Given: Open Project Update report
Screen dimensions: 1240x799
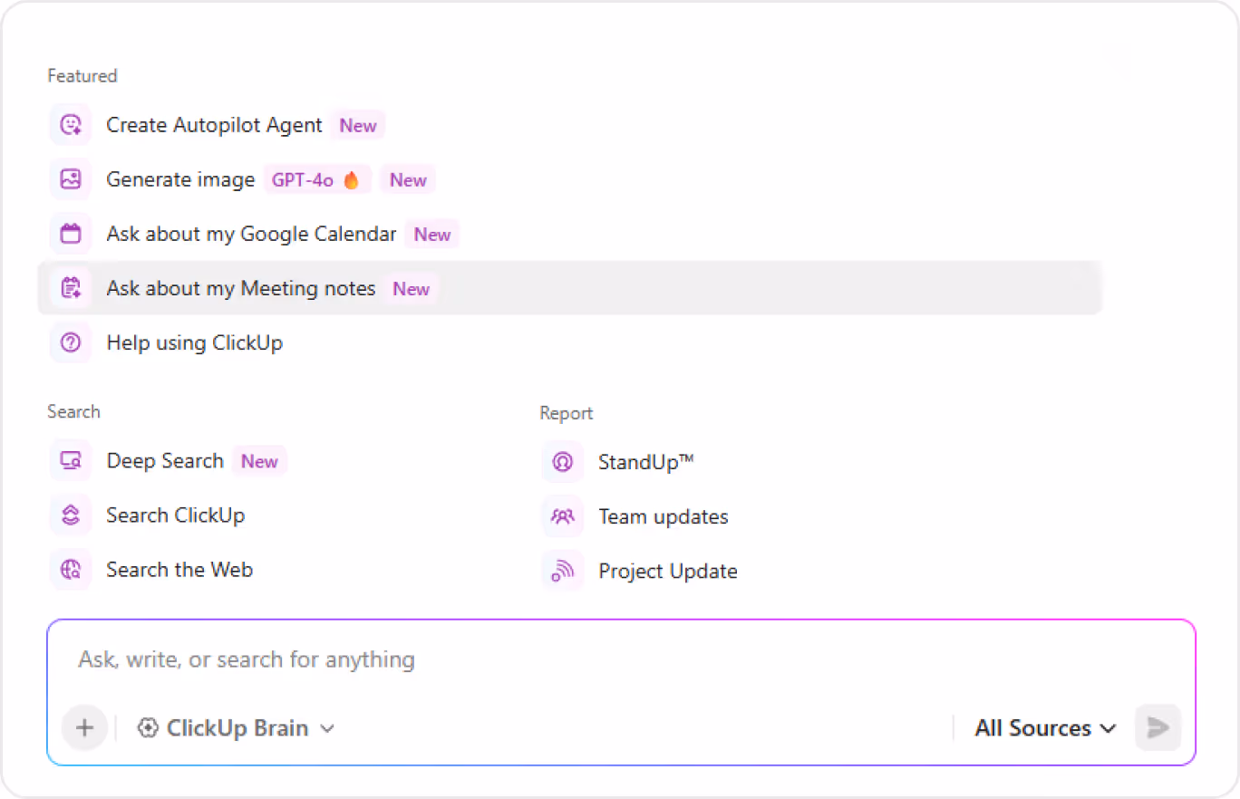Looking at the screenshot, I should click(x=668, y=572).
